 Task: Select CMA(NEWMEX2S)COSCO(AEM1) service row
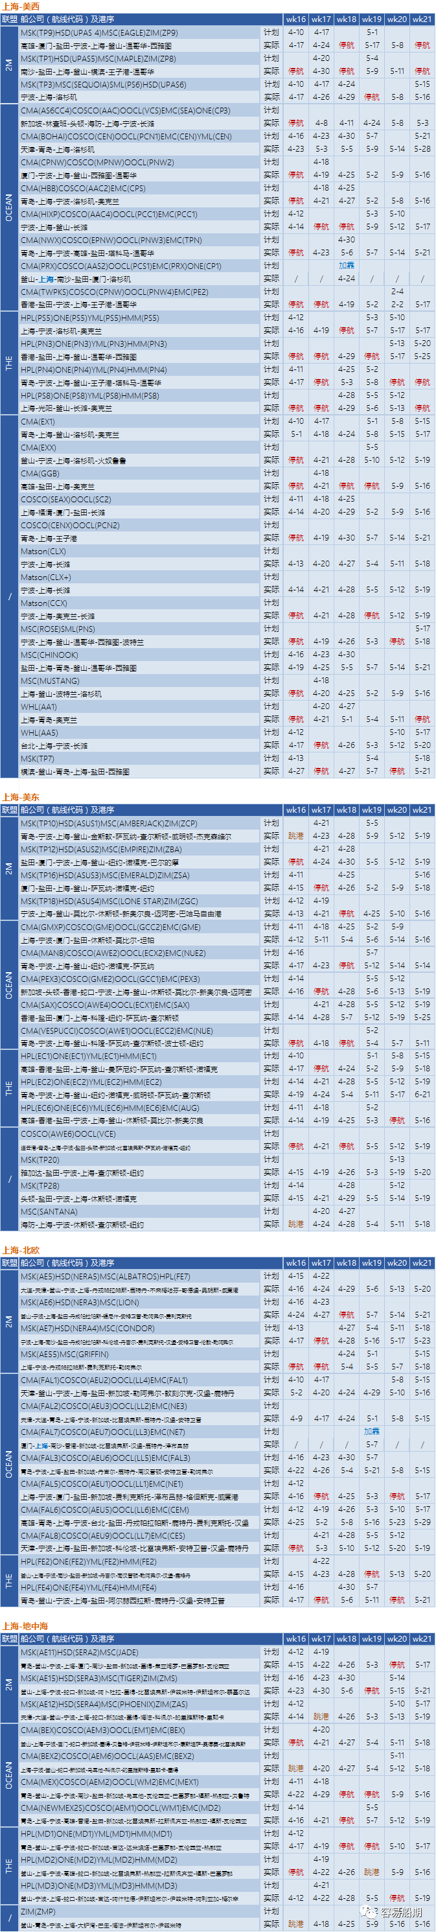pyautogui.click(x=139, y=1808)
